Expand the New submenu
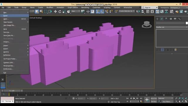The image size is (188, 106). click(x=14, y=12)
